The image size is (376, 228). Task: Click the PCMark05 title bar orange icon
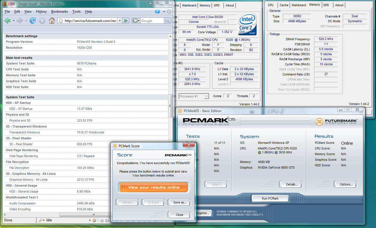point(180,111)
